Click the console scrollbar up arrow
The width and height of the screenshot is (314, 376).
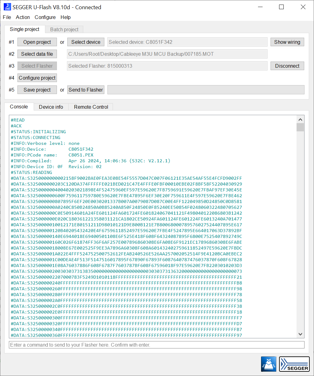pyautogui.click(x=300, y=120)
